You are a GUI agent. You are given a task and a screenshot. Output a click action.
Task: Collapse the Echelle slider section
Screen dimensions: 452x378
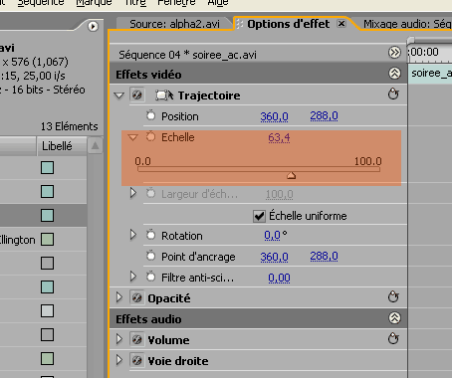(132, 137)
